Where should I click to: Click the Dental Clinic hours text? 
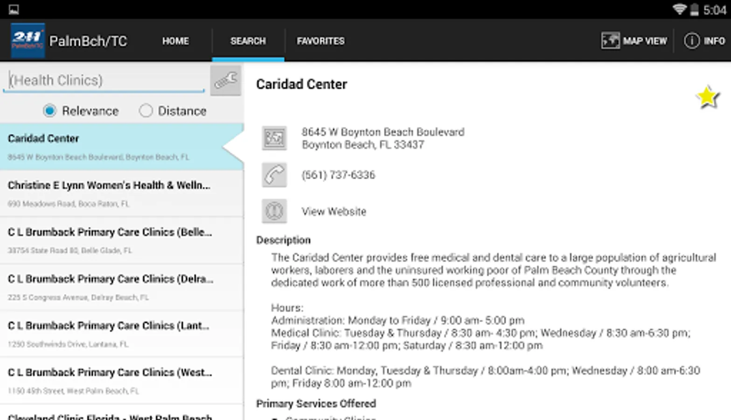pos(486,377)
